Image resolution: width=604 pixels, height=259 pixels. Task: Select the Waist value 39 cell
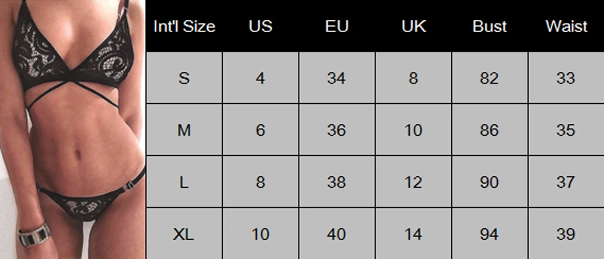tap(566, 234)
